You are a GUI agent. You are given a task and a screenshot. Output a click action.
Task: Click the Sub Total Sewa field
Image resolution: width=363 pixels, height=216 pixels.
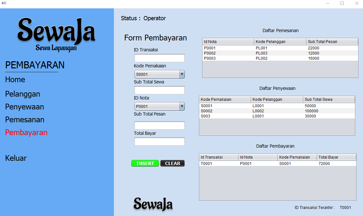pos(159,90)
